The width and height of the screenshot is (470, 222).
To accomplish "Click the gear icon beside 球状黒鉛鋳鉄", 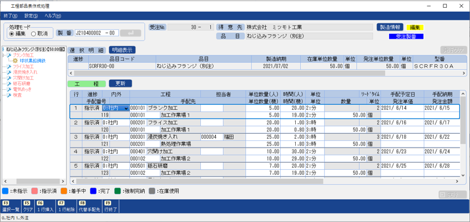I will pyautogui.click(x=15, y=61).
